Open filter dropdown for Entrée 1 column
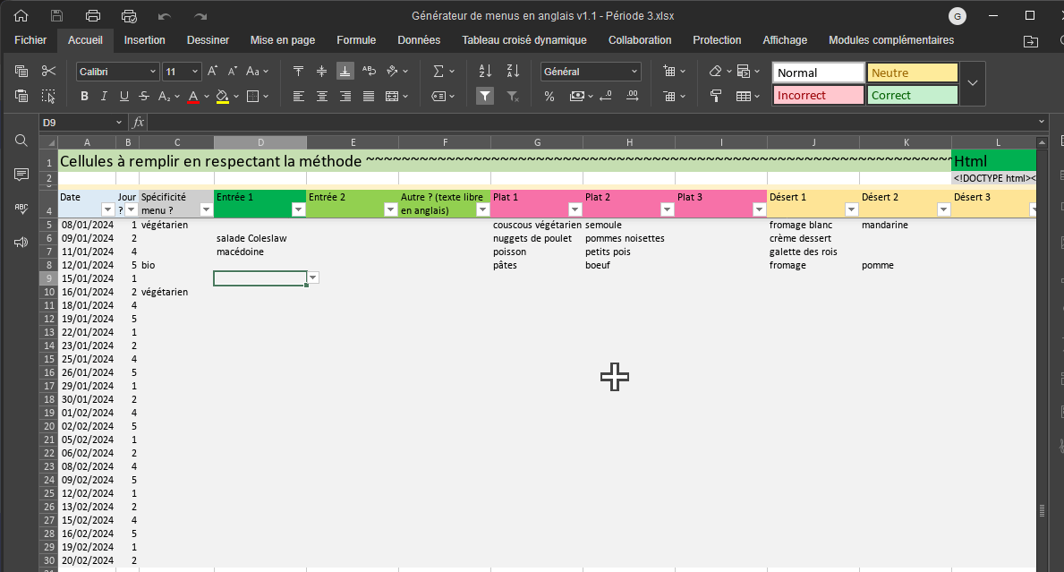The width and height of the screenshot is (1064, 572). point(297,209)
